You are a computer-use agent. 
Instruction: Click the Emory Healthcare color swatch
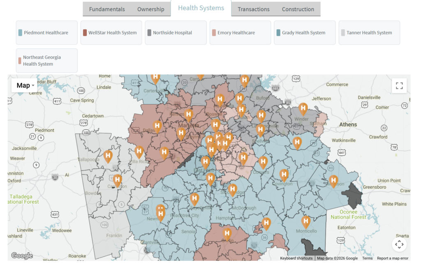[x=214, y=33]
